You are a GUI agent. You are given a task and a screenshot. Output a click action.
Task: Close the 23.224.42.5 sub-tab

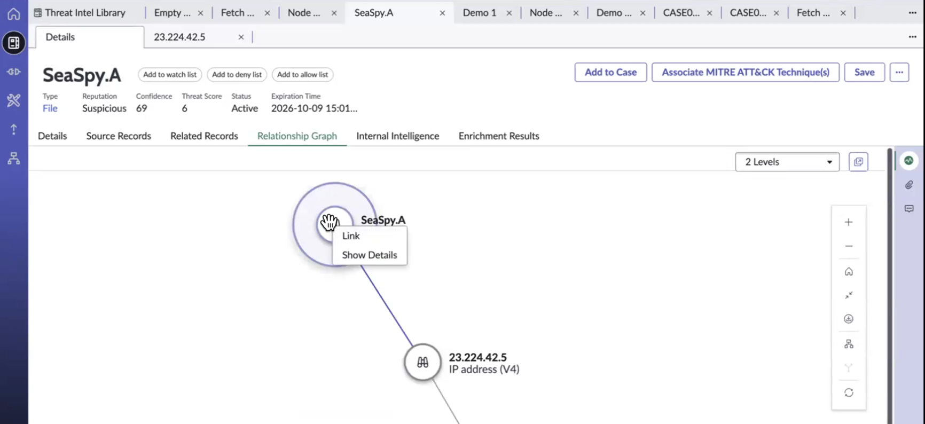[241, 37]
